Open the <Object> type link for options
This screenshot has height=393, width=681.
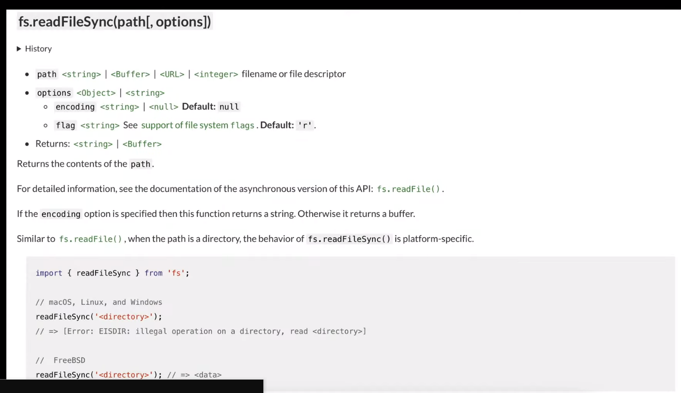coord(96,93)
